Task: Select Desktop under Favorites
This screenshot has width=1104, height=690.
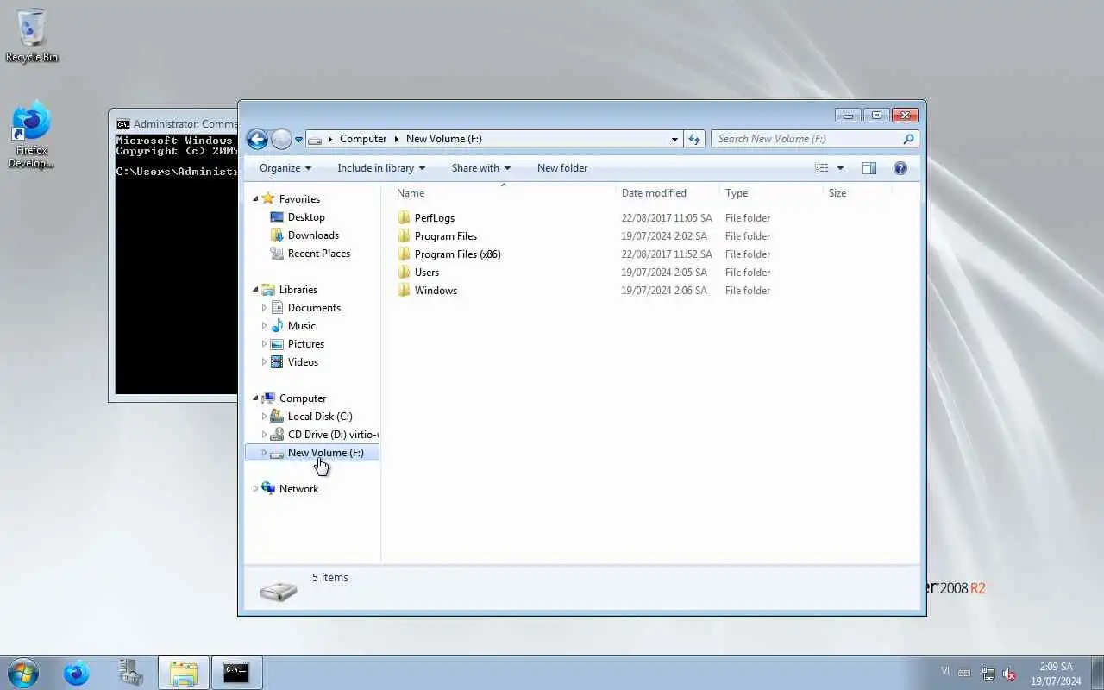Action: [306, 217]
